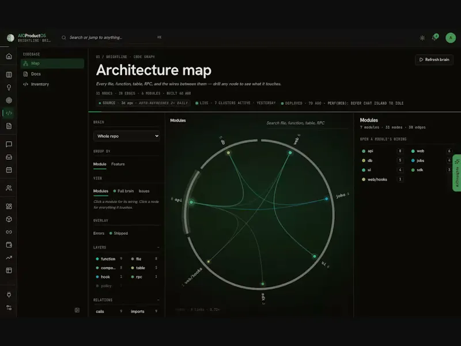
Task: Open the calendar sidebar icon
Action: click(9, 170)
